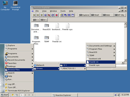Click the Start button
Viewport: 130px width, 97px height.
click(x=4, y=95)
